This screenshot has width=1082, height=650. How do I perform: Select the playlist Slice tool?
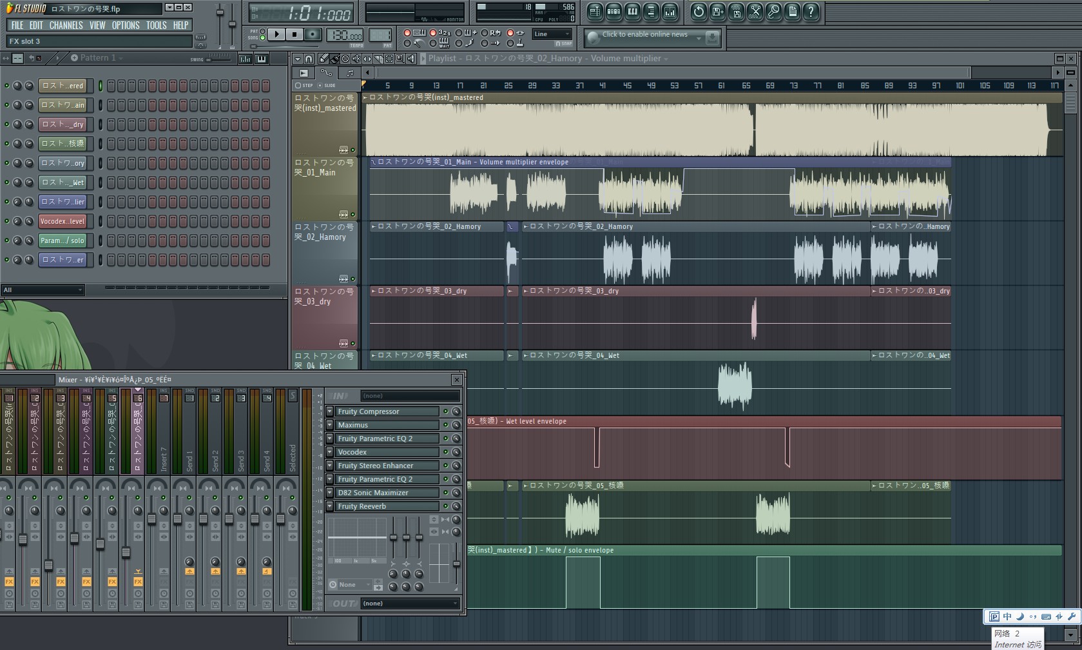tap(378, 59)
